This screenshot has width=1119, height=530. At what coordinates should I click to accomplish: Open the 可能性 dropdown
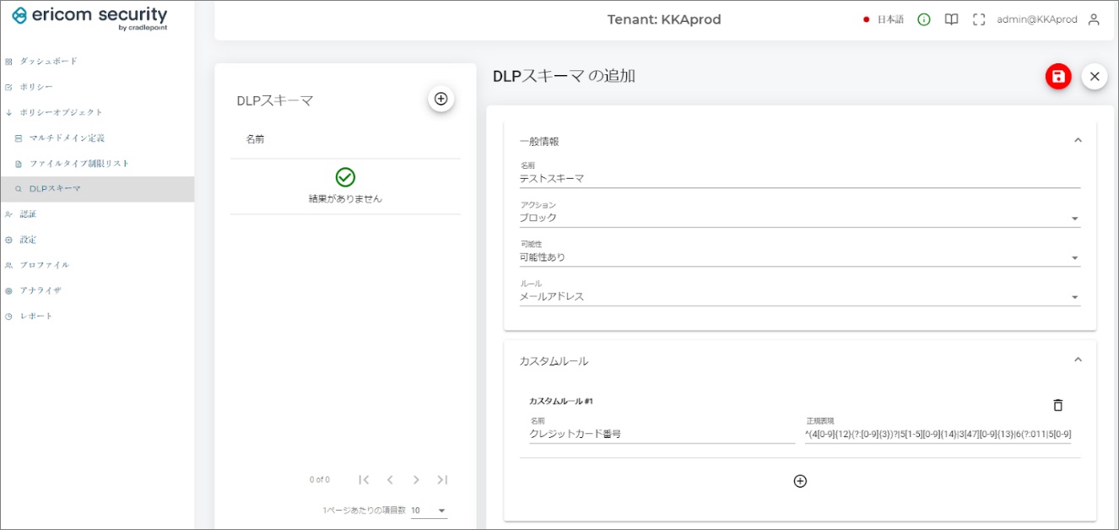tap(798, 257)
